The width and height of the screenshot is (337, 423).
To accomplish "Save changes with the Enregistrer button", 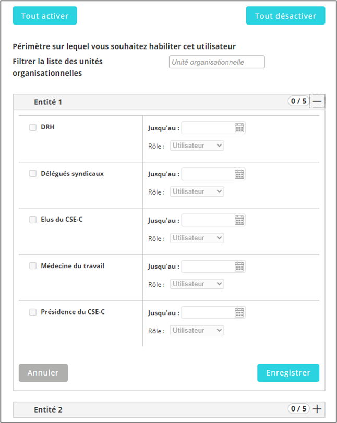I will tap(288, 373).
